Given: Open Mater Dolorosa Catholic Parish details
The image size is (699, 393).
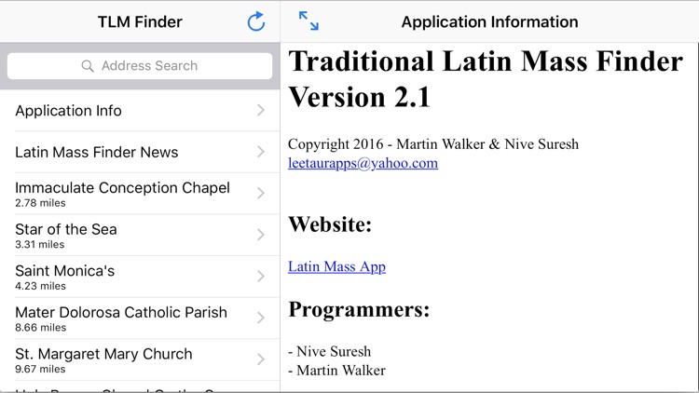Looking at the screenshot, I should [x=121, y=318].
